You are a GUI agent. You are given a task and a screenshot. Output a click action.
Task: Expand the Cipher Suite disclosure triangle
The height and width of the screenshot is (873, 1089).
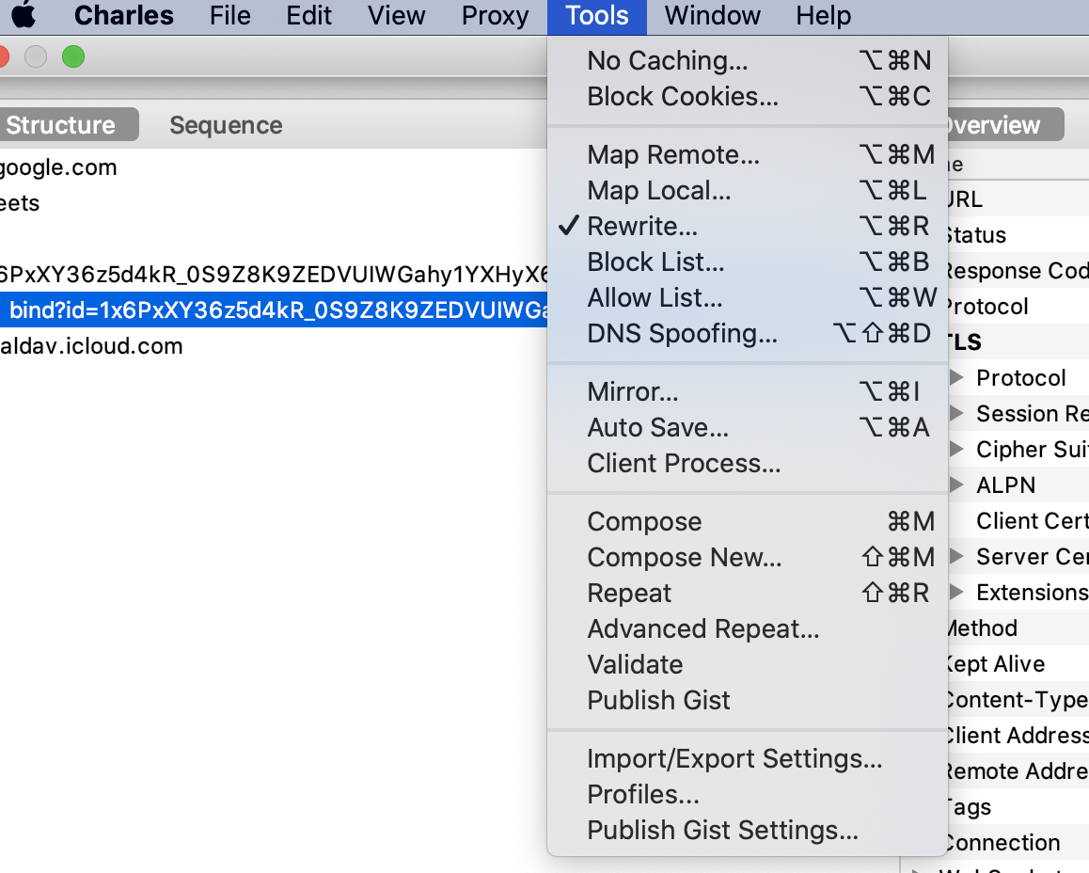pyautogui.click(x=957, y=450)
